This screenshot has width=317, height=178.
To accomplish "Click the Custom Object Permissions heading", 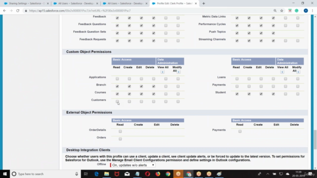I will [89, 51].
